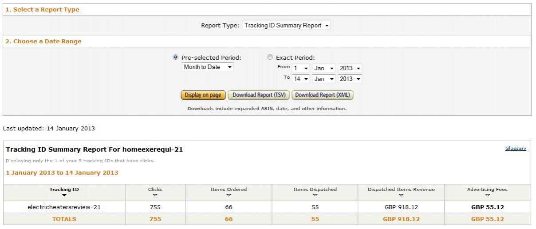
Task: Sort by Dispatched Items Revenue arrow
Action: 401,195
